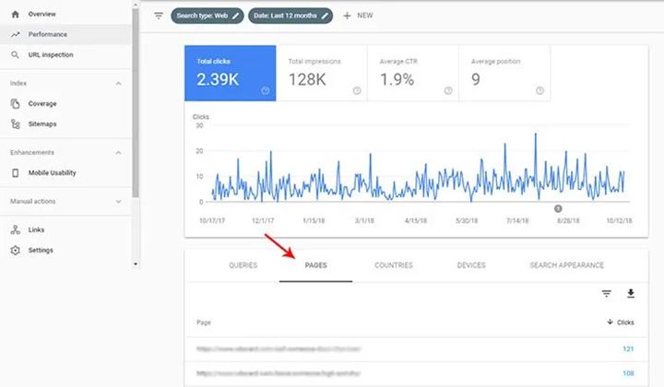Click help icon on Average position card

[539, 90]
